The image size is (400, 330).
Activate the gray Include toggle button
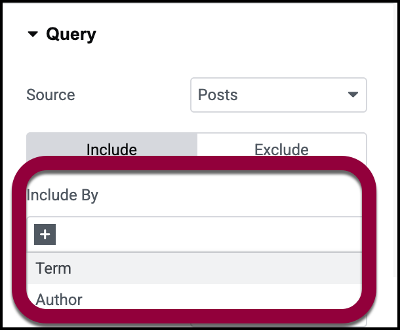111,149
